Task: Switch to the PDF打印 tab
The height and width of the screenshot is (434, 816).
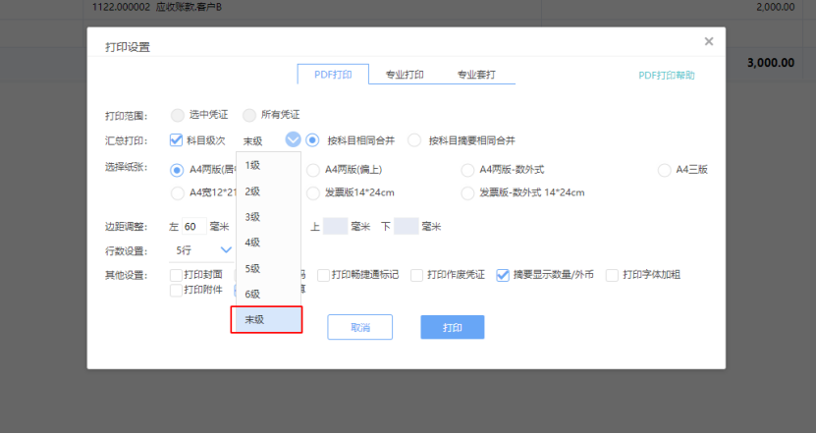Action: [333, 75]
